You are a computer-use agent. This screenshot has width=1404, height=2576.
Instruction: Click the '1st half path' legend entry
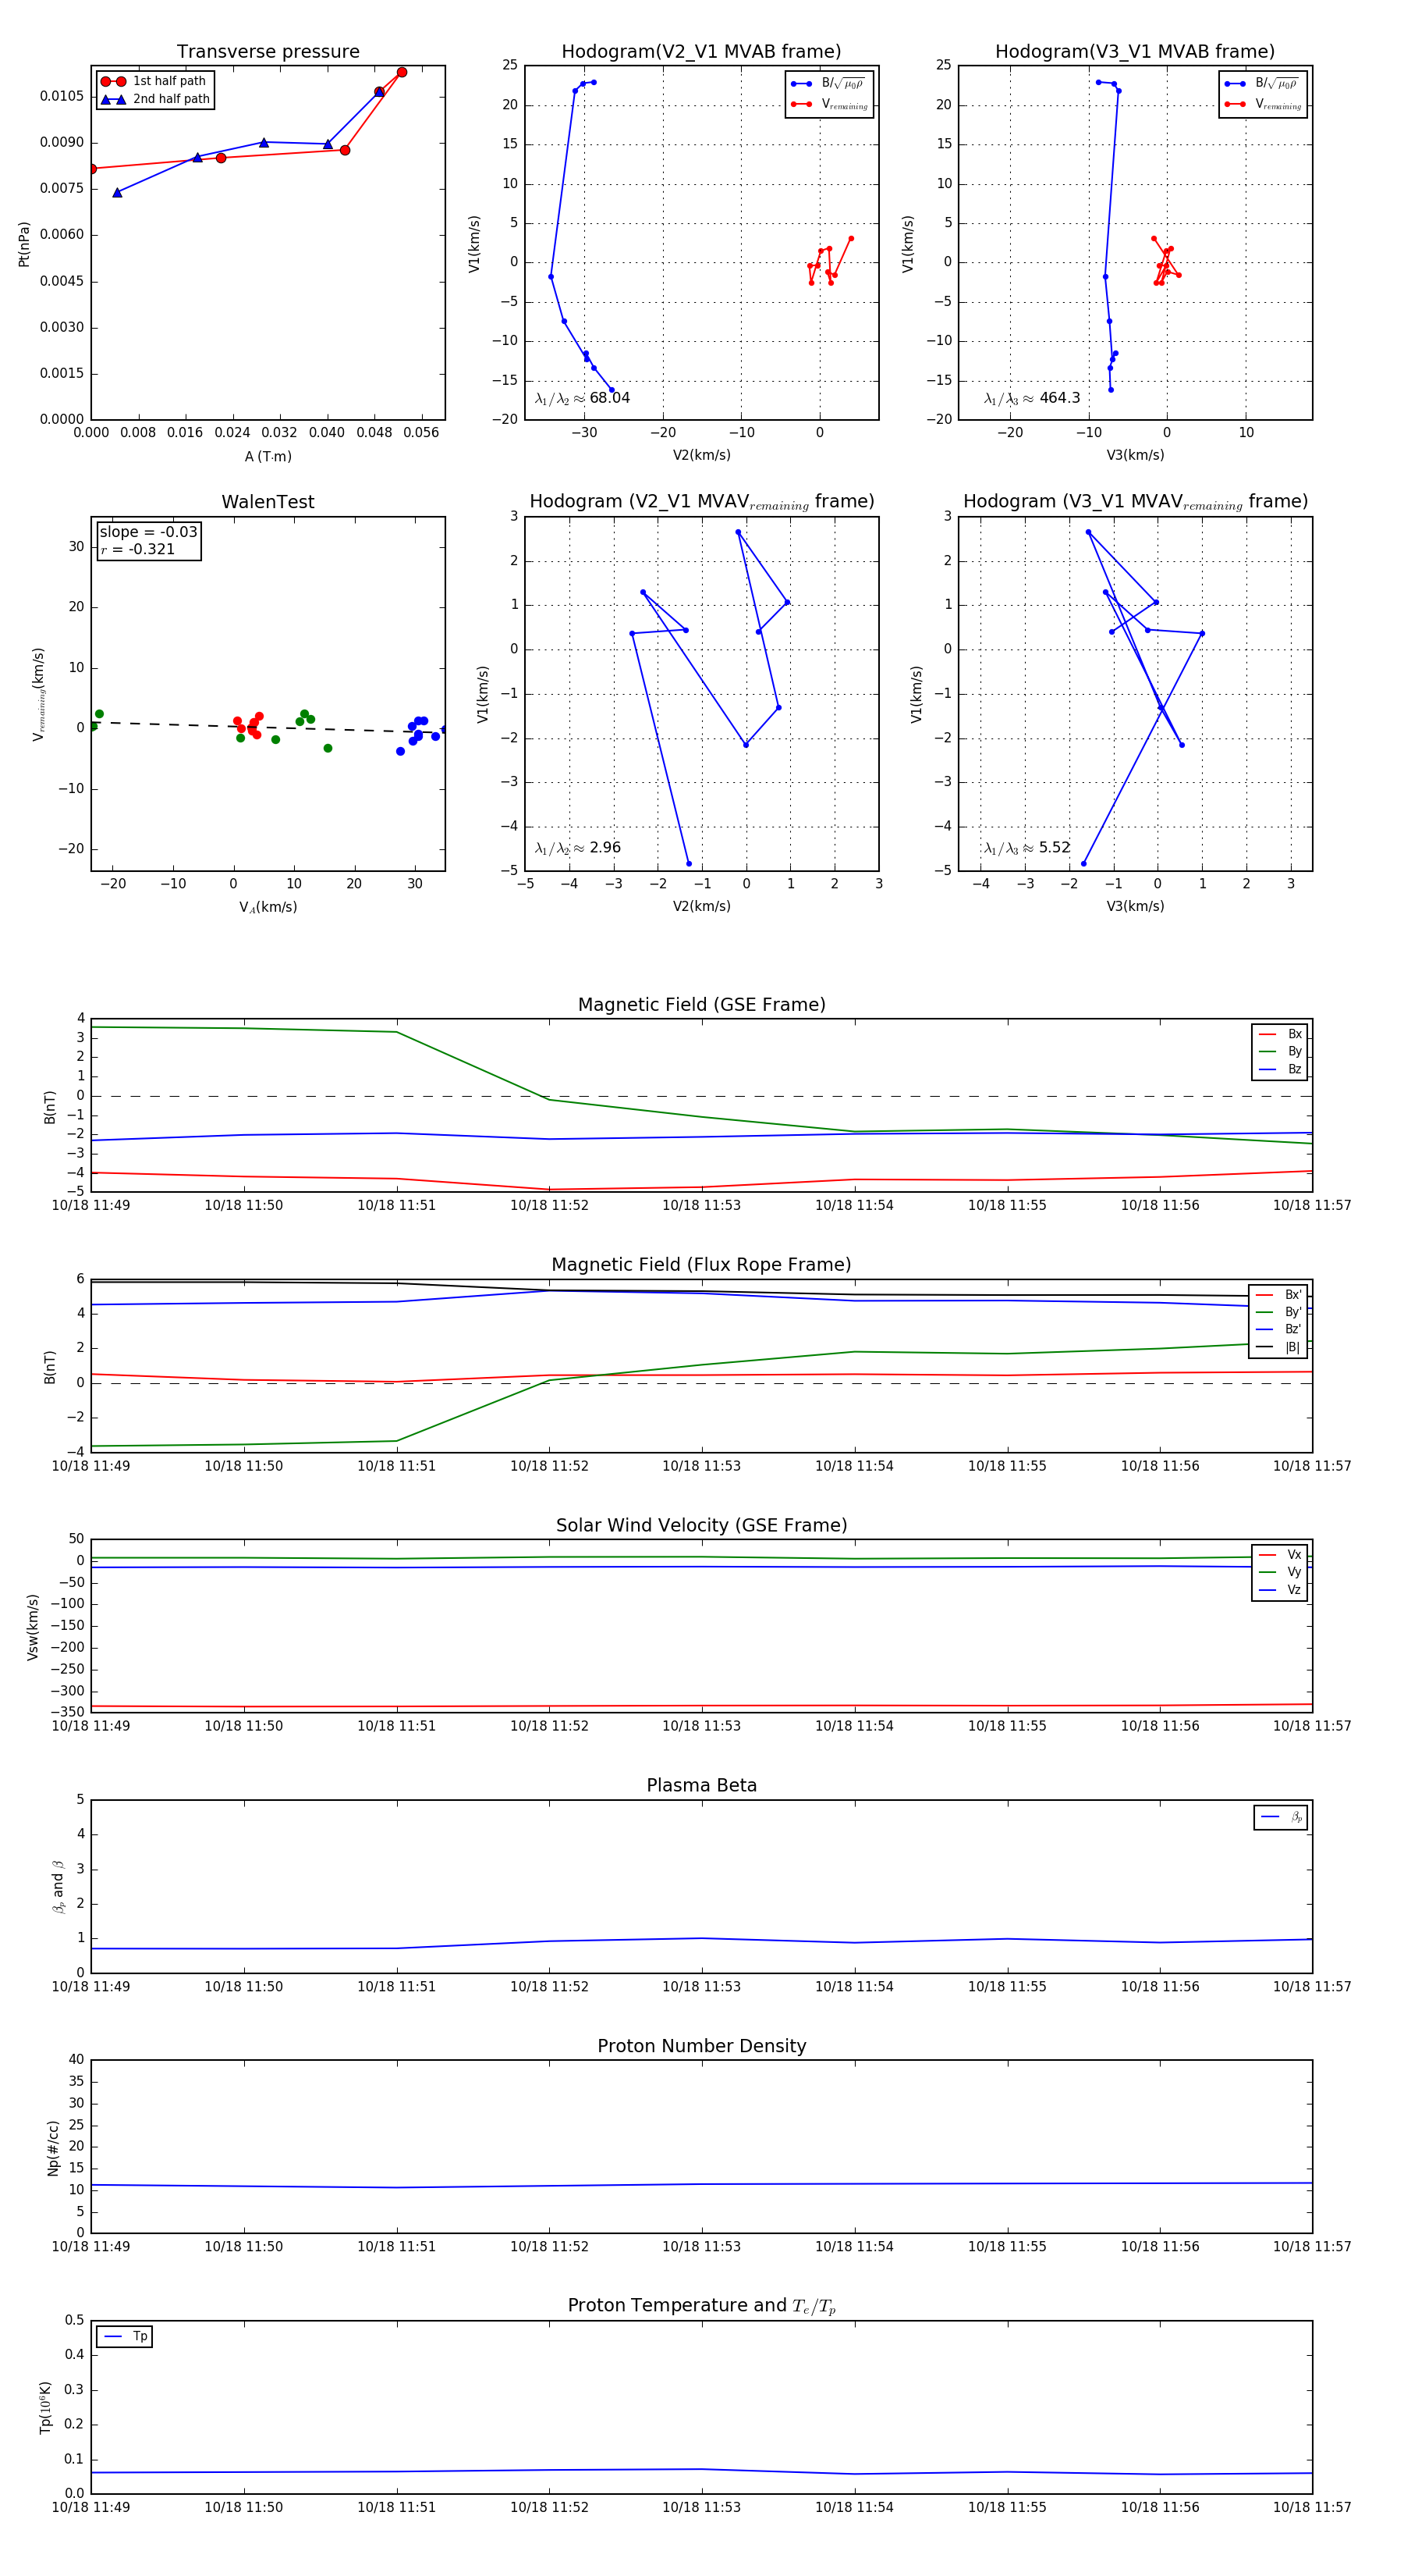[x=154, y=81]
